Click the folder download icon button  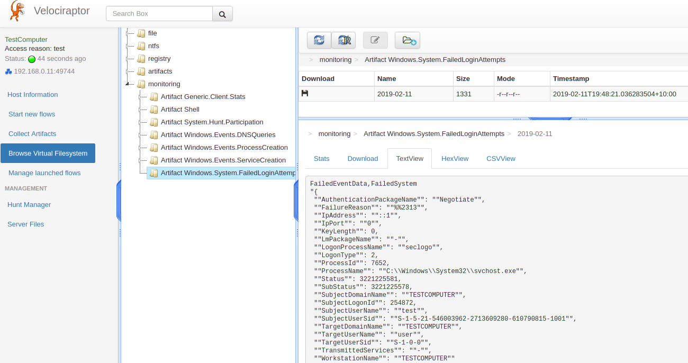tap(408, 40)
